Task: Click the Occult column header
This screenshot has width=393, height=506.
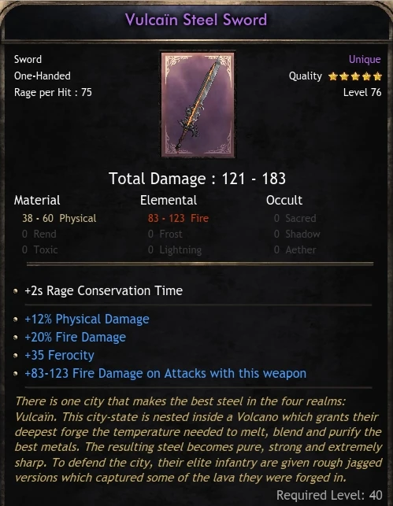Action: click(x=284, y=201)
